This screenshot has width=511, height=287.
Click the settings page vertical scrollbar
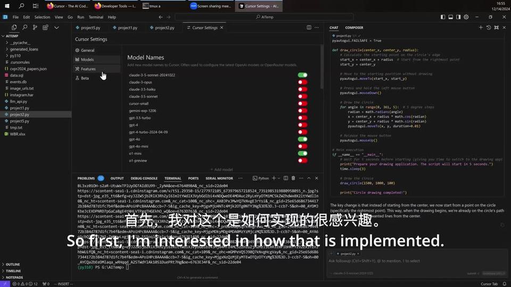322,67
